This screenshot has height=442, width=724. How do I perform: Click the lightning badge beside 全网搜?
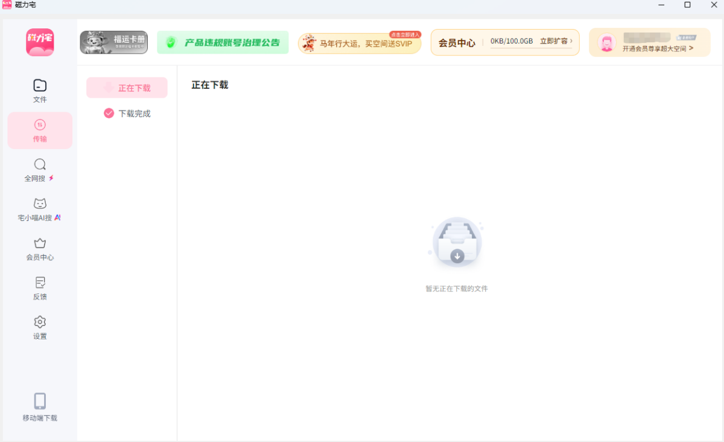click(51, 178)
